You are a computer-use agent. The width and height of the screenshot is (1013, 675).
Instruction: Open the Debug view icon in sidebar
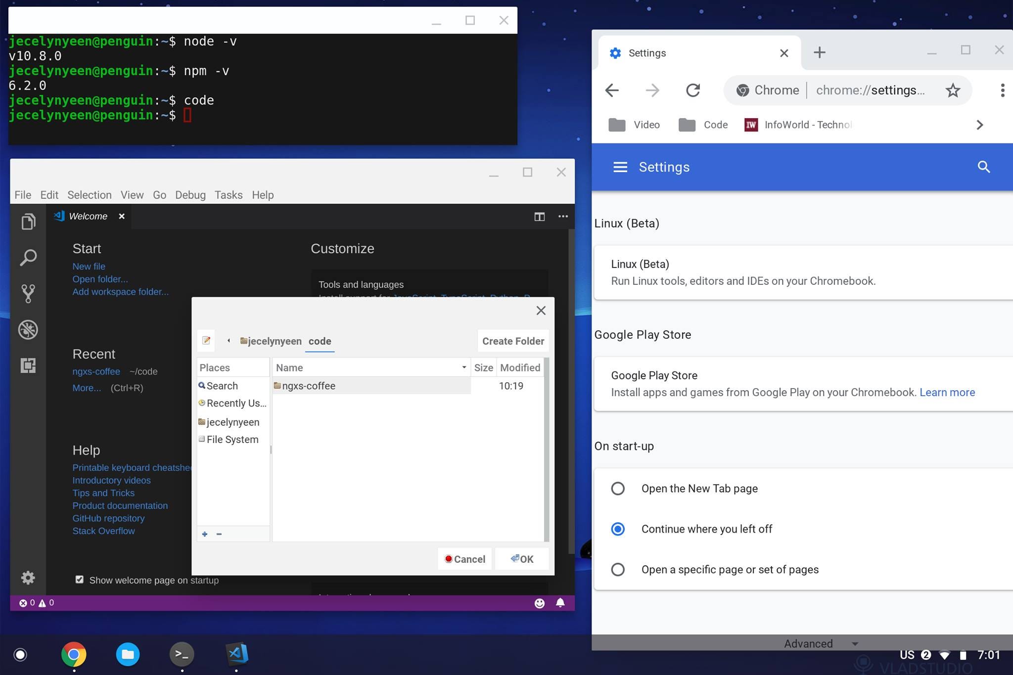pyautogui.click(x=28, y=329)
